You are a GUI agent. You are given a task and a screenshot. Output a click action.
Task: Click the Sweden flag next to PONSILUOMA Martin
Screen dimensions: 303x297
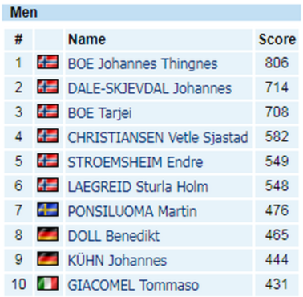point(47,210)
